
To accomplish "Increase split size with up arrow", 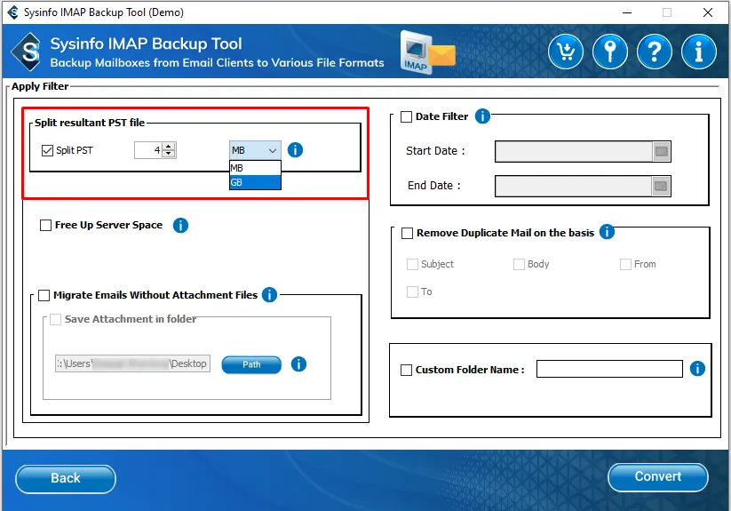I will pyautogui.click(x=169, y=147).
